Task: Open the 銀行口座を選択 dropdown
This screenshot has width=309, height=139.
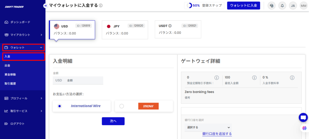Action: coord(208,127)
